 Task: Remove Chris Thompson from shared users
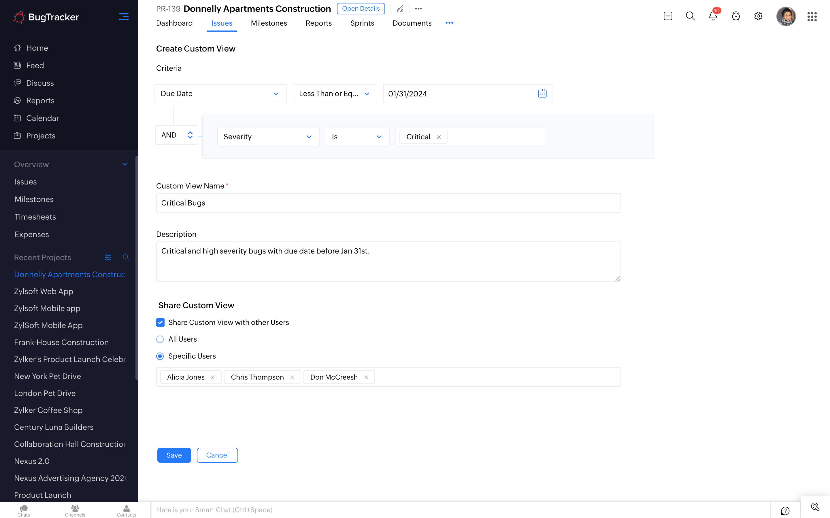[292, 377]
